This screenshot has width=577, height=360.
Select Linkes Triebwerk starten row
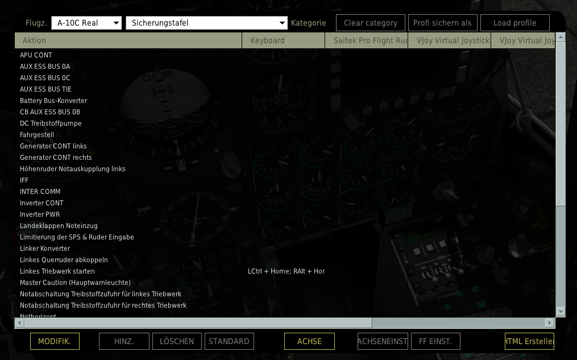coord(285,272)
